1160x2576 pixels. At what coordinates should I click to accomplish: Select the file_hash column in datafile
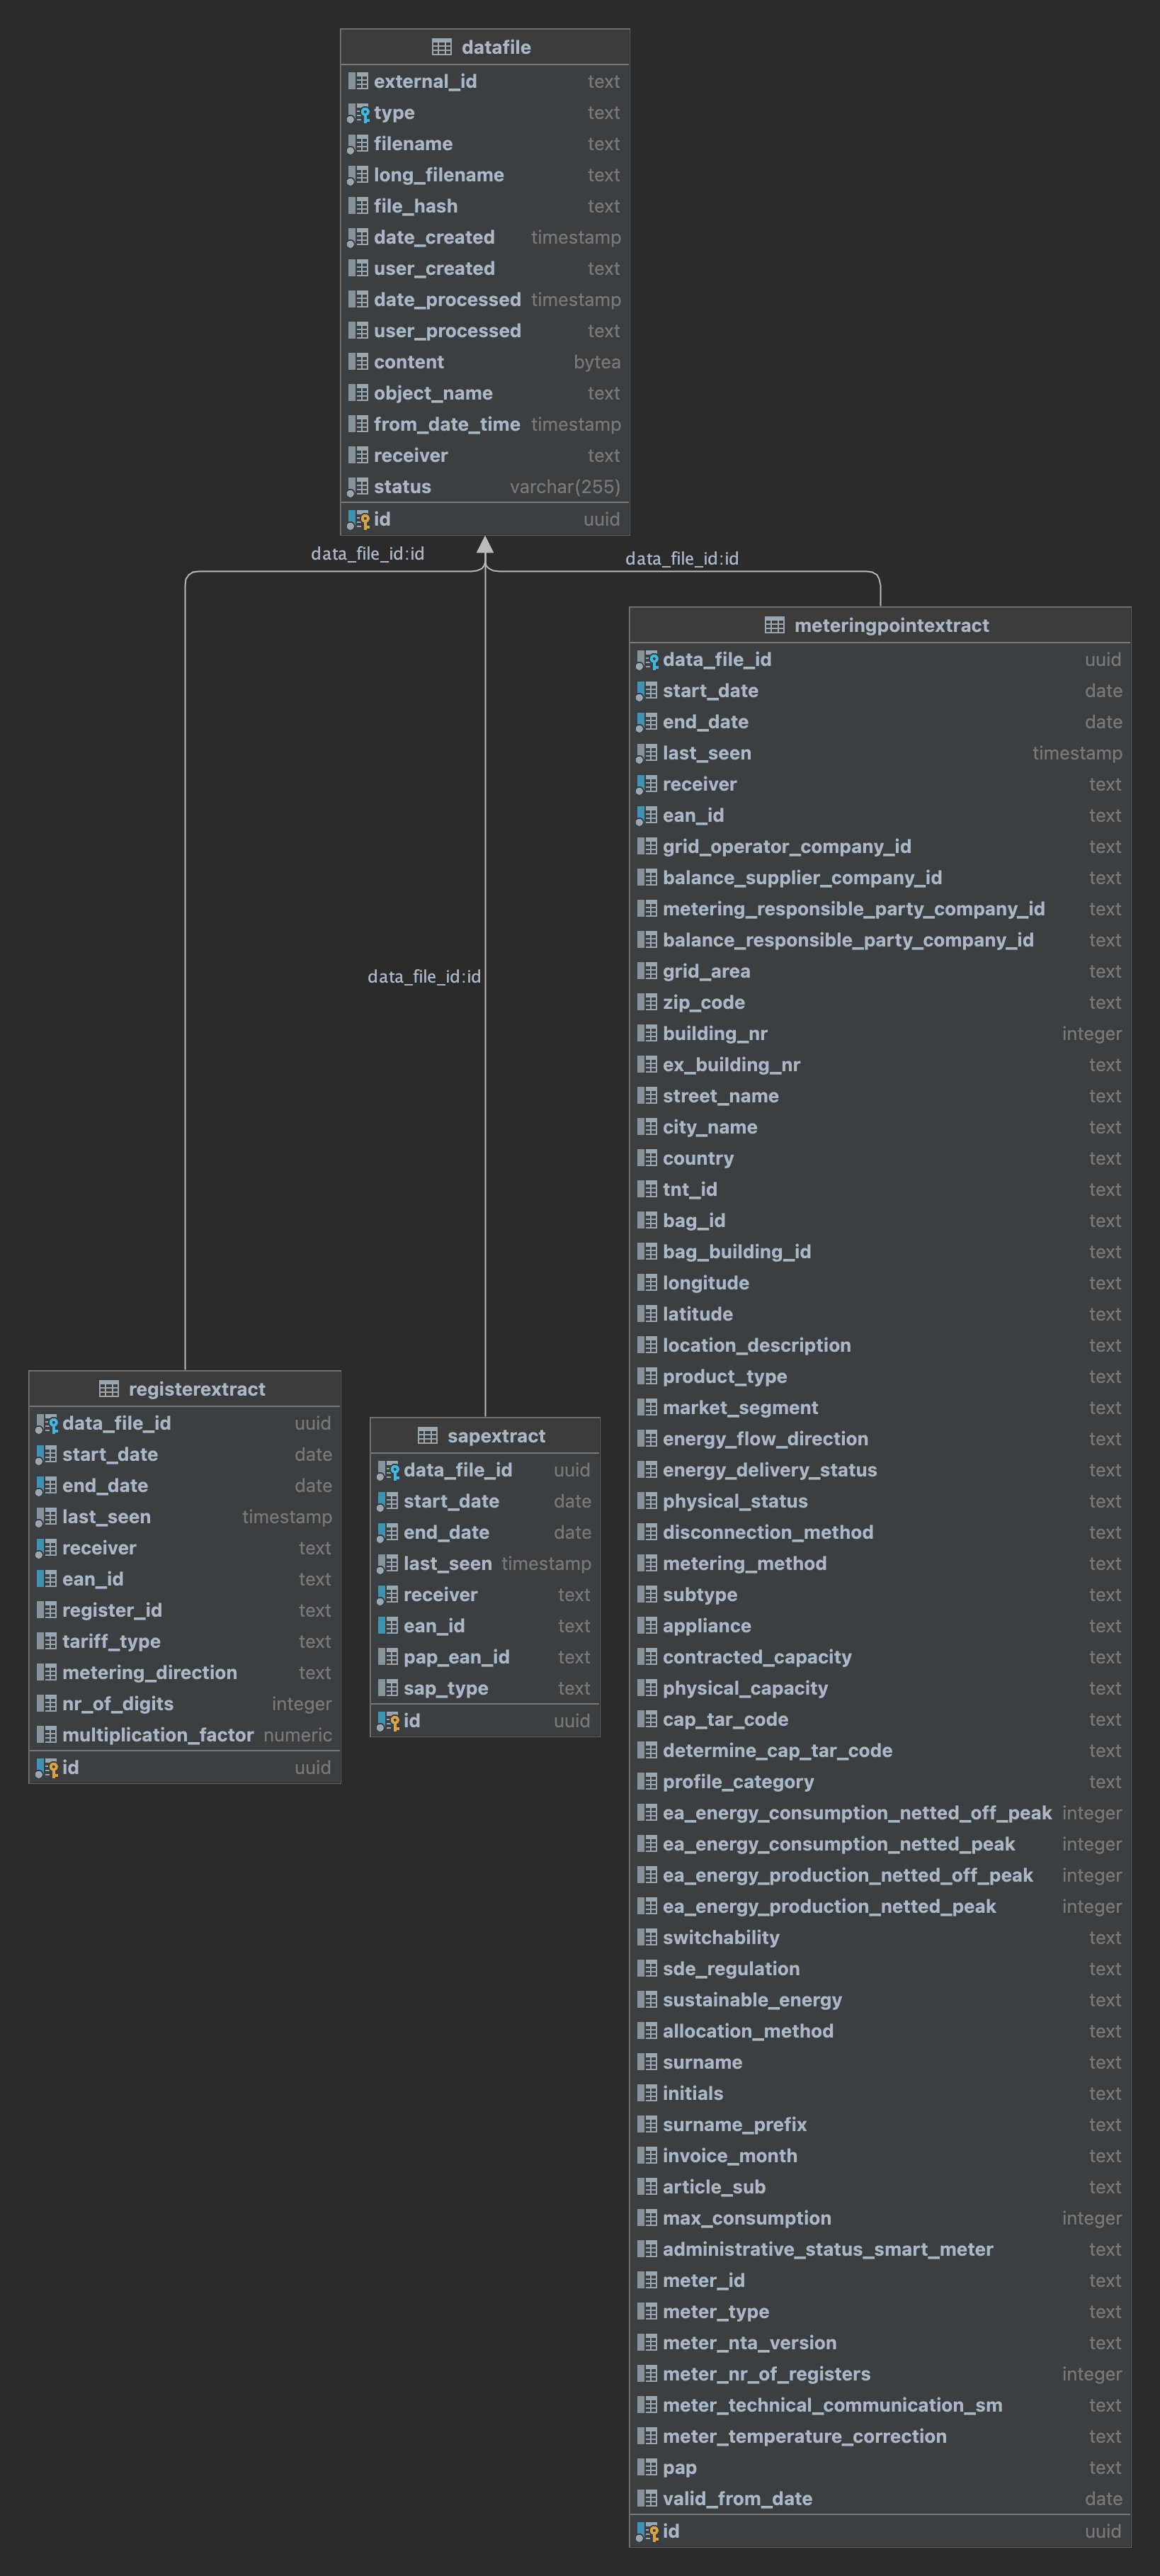(415, 206)
